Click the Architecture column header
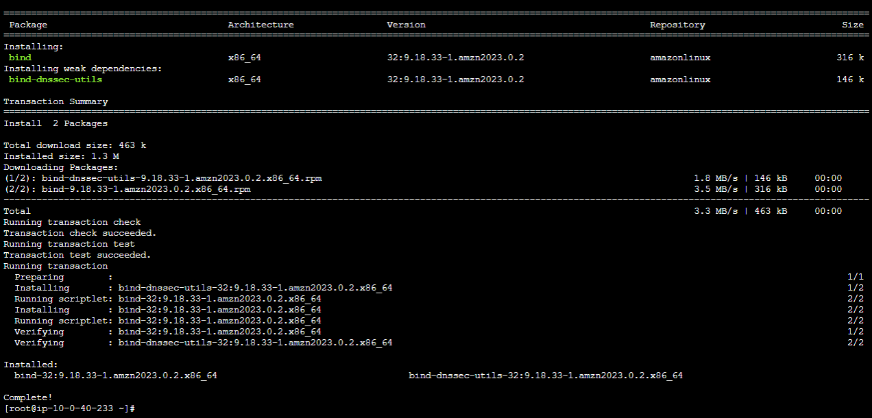This screenshot has width=872, height=418. tap(261, 25)
